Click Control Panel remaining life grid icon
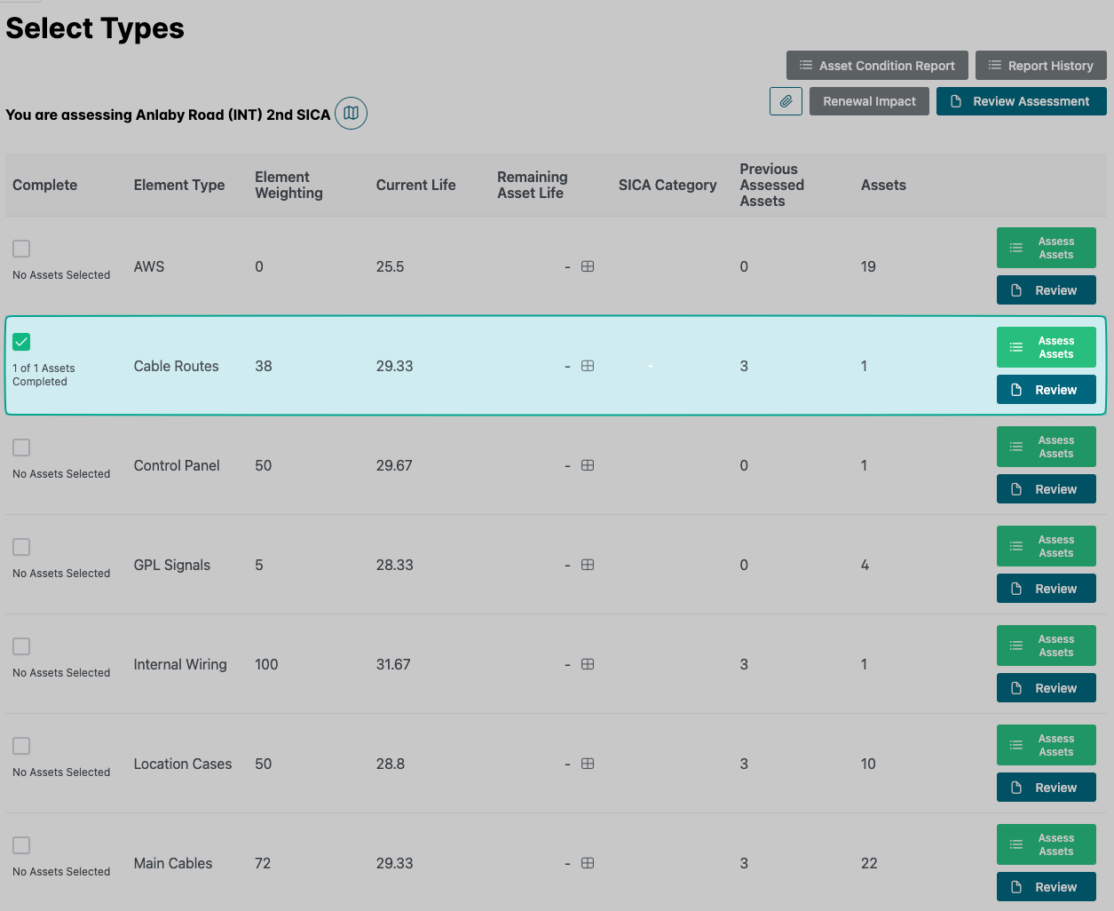Image resolution: width=1114 pixels, height=911 pixels. pos(588,465)
